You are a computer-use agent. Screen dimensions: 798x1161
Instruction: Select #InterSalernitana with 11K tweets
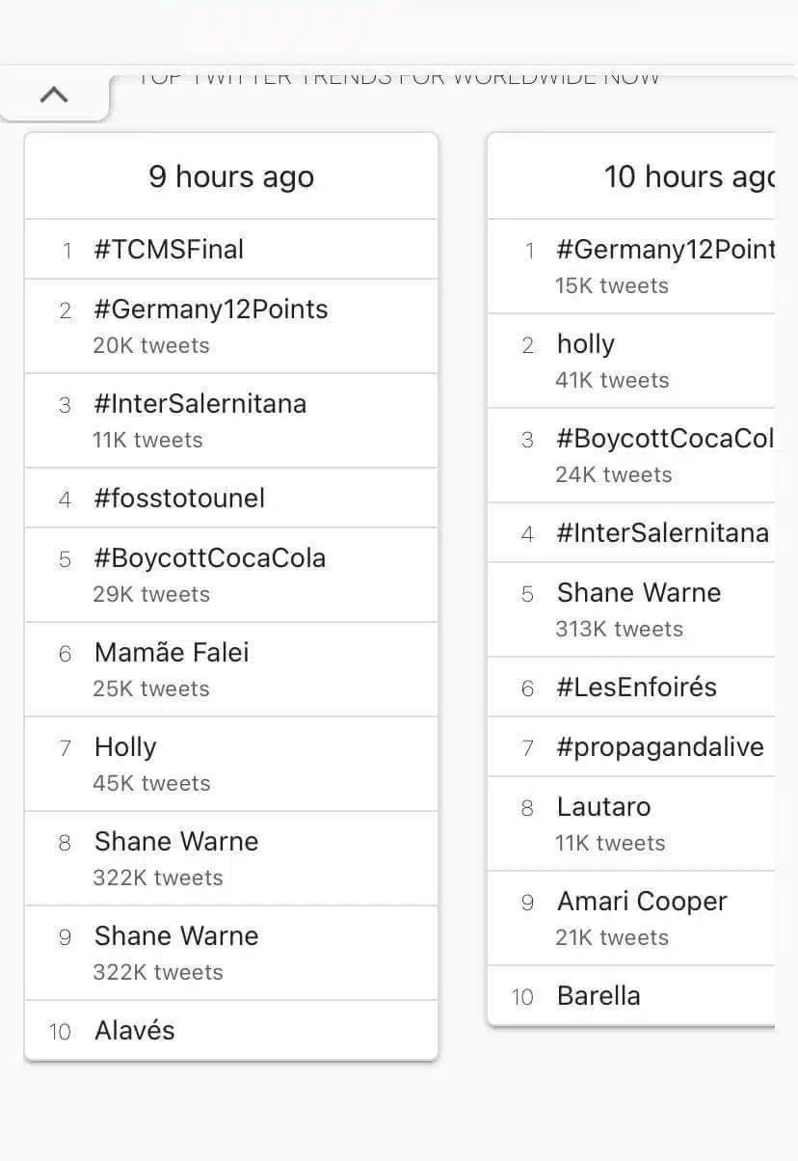coord(231,421)
